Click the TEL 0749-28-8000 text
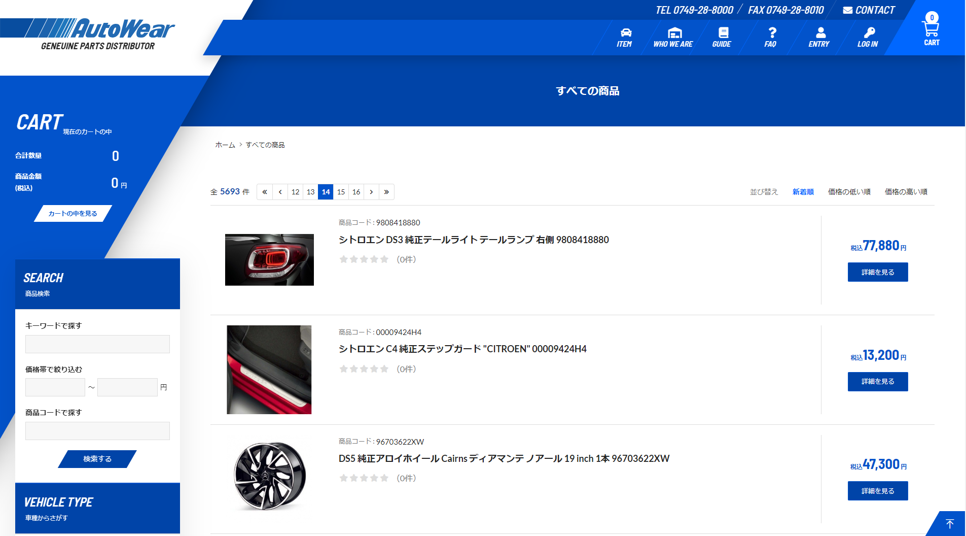 pos(694,10)
